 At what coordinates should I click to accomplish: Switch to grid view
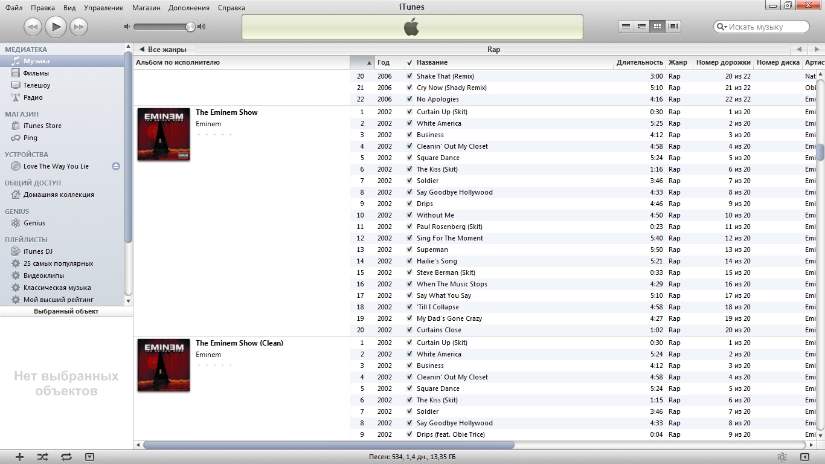tap(658, 26)
